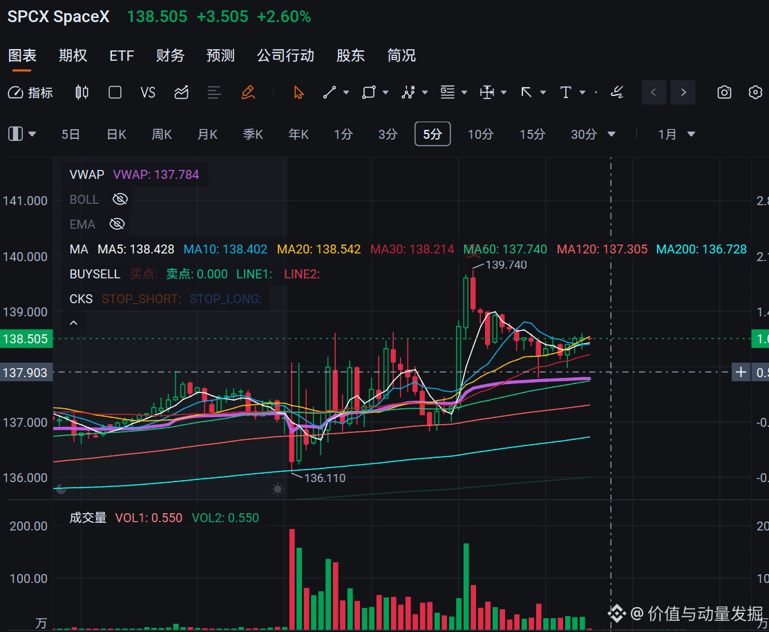Select the 年K timeframe
Viewport: 769px width, 632px height.
(x=298, y=134)
